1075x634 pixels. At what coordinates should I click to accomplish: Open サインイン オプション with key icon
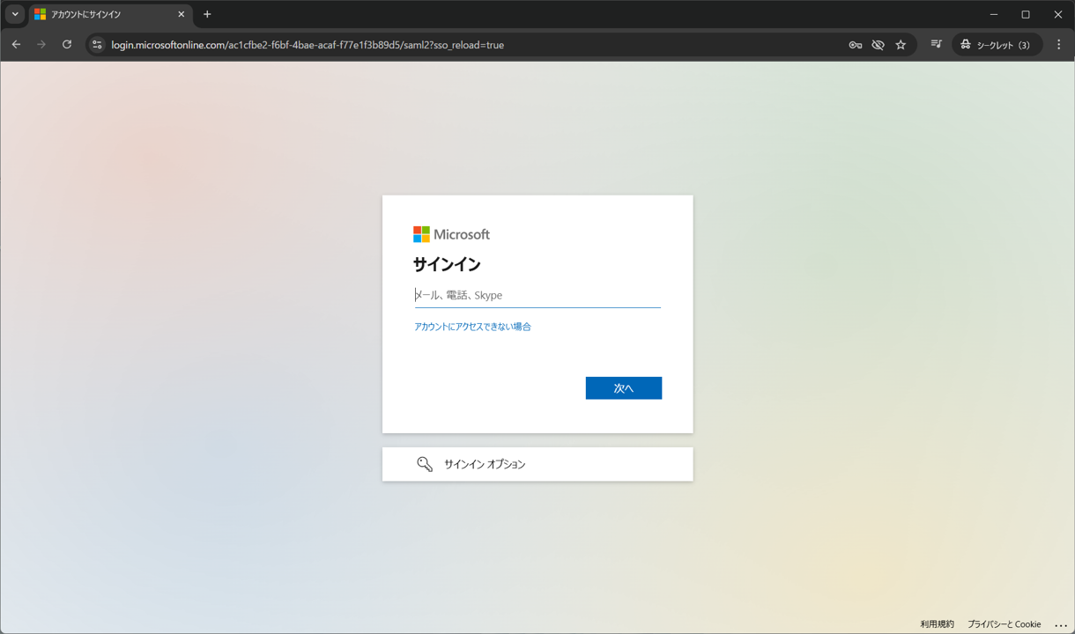(537, 464)
